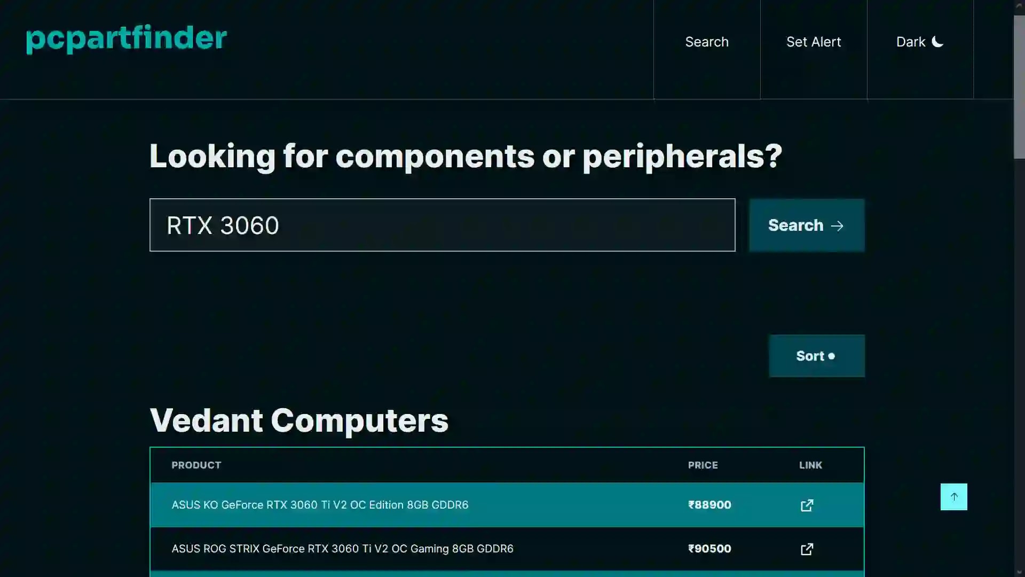This screenshot has width=1025, height=577.
Task: Click the scroll-to-top arrow icon
Action: coord(953,496)
